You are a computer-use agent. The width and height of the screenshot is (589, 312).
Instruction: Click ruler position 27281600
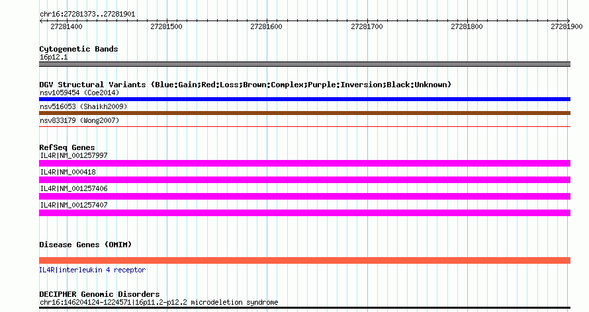click(266, 26)
